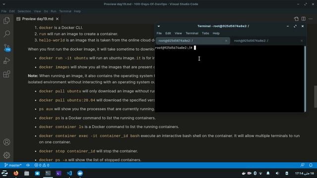Click the Show Source icon in the editor toolbar
The image size is (317, 178).
[296, 19]
